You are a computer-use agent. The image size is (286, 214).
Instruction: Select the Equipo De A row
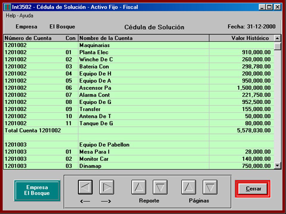click(x=139, y=81)
